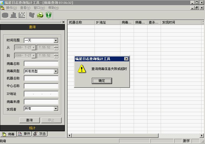Open the 从 date picker dropdown
Viewport: 205px width, 144px height.
(x=34, y=48)
